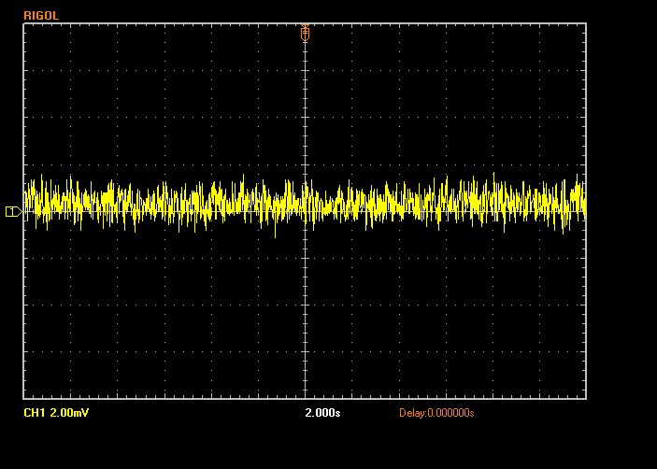Click the RIGOL brand logo
Viewport: 657px width, 469px height.
pos(41,16)
